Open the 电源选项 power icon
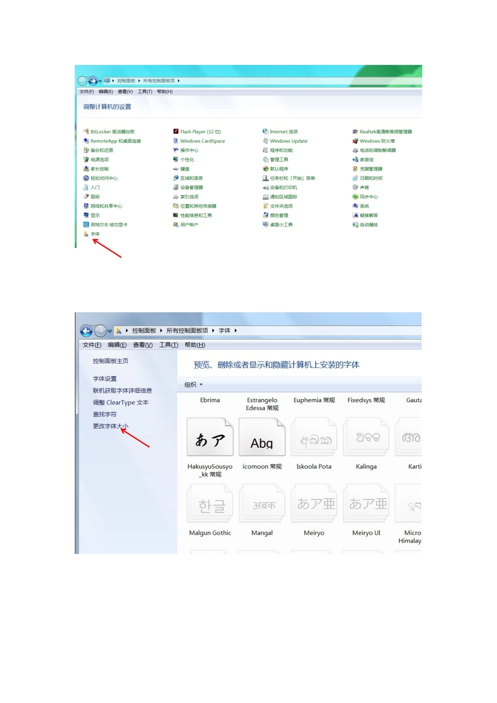The image size is (497, 703). point(86,160)
